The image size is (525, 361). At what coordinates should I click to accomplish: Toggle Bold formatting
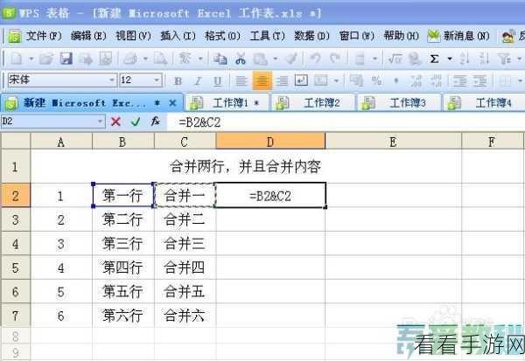(x=178, y=81)
